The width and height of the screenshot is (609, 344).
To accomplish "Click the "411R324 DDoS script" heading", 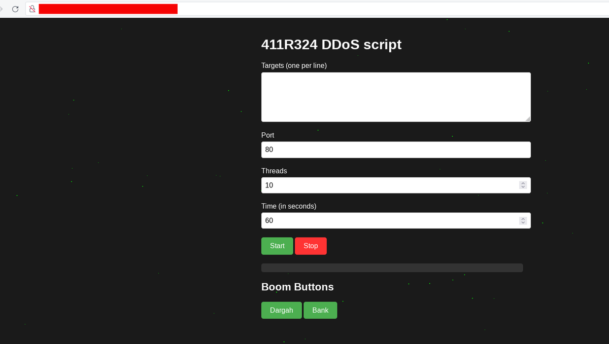I will tap(331, 45).
